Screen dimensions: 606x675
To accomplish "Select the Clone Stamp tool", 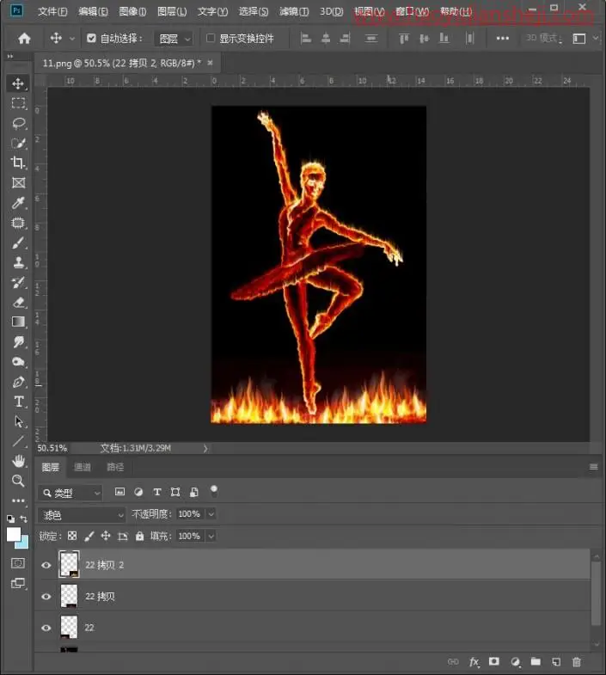I will [18, 262].
